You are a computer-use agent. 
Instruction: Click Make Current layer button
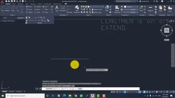(97, 10)
